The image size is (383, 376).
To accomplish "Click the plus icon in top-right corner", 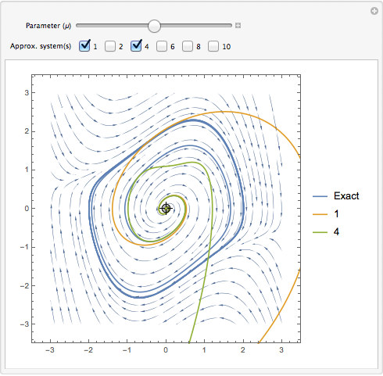I will coord(374,11).
